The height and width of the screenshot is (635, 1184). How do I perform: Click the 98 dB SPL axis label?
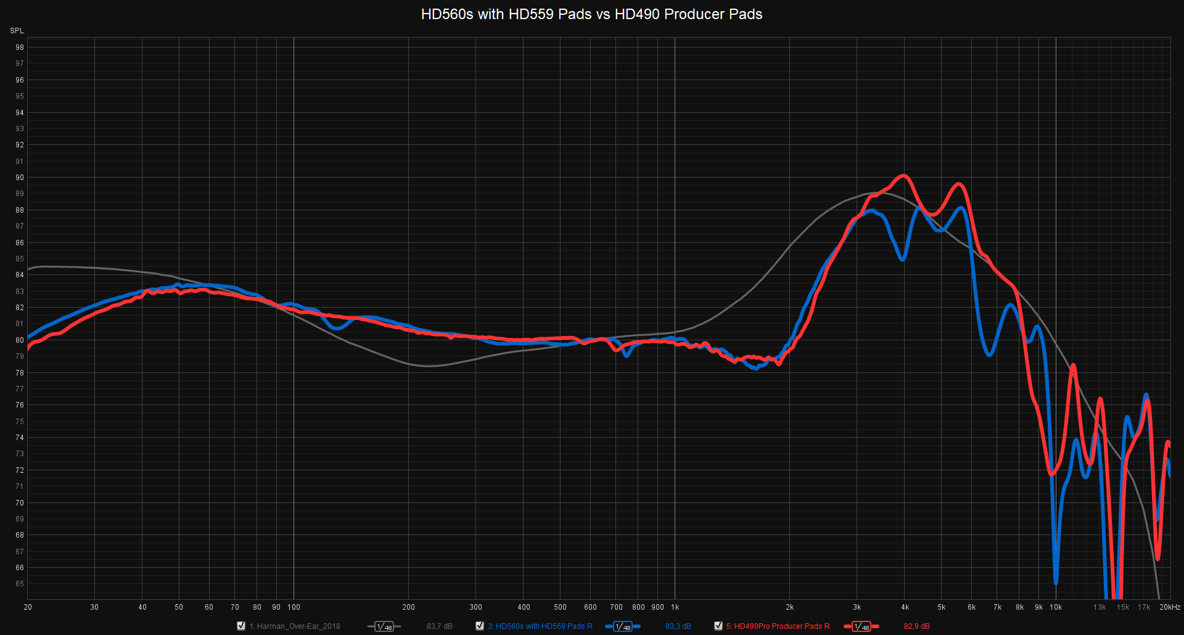tap(20, 47)
